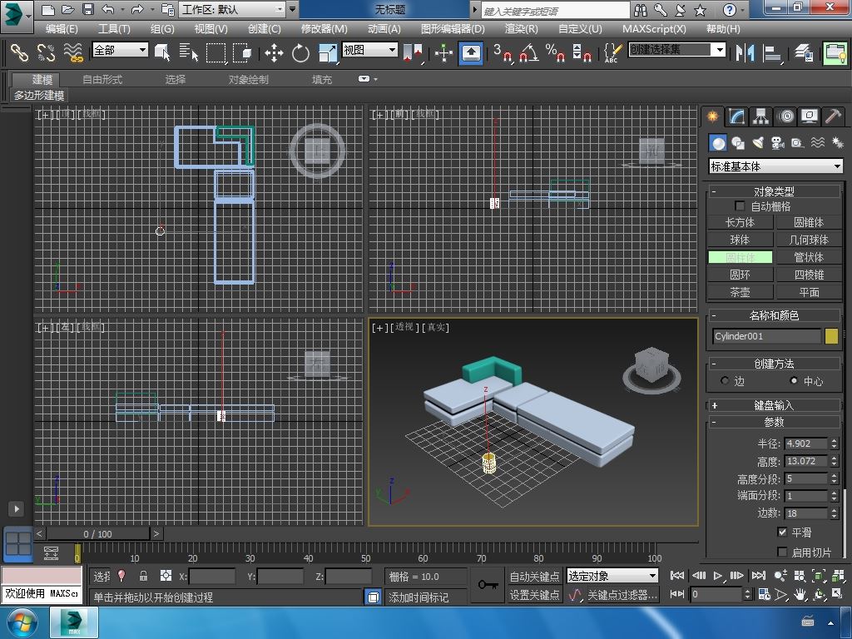852x639 pixels.
Task: Click the 长方体 box primitive button
Action: pyautogui.click(x=740, y=222)
